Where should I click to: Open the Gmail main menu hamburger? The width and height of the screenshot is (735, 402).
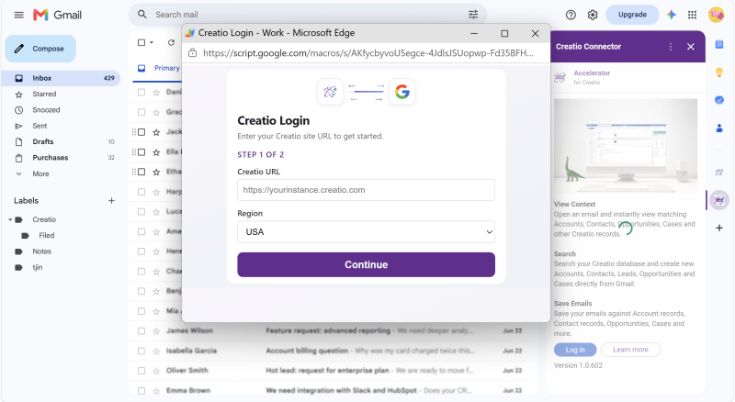click(18, 15)
